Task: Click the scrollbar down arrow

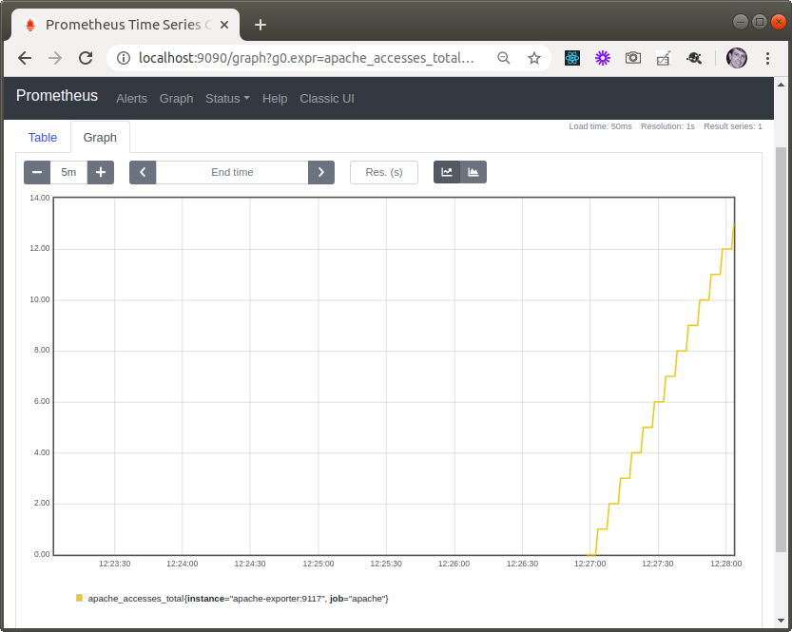Action: [781, 621]
